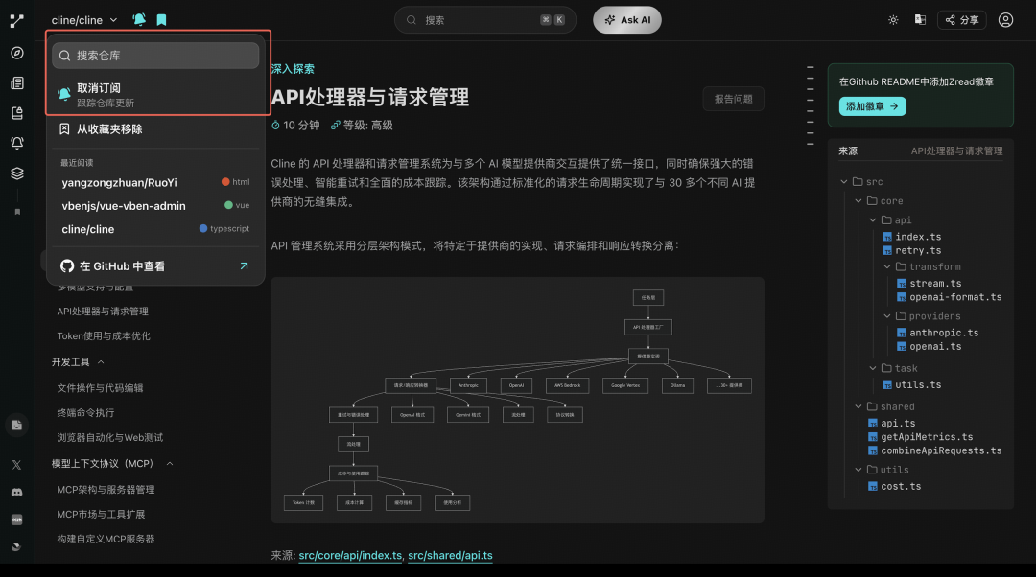
Task: Open Token使用与成本优化 sidebar page
Action: [103, 336]
